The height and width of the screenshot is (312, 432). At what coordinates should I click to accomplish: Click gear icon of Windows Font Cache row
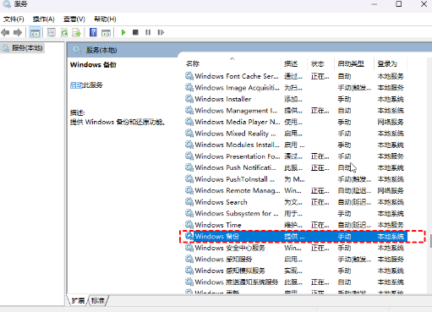point(189,76)
